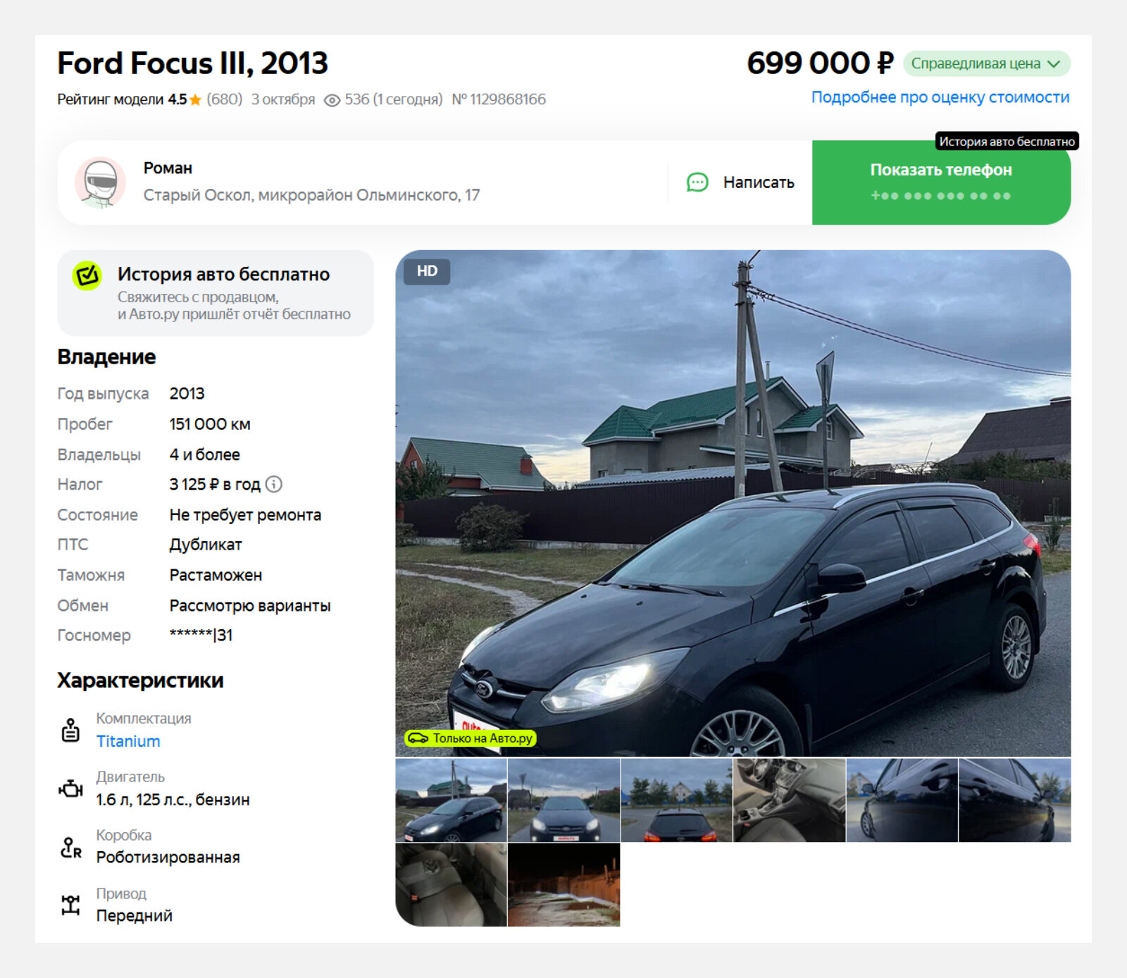Open the Titanium trim link

(x=128, y=741)
